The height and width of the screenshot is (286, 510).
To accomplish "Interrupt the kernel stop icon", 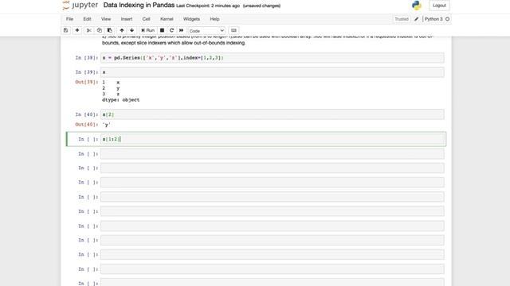I will (x=162, y=30).
